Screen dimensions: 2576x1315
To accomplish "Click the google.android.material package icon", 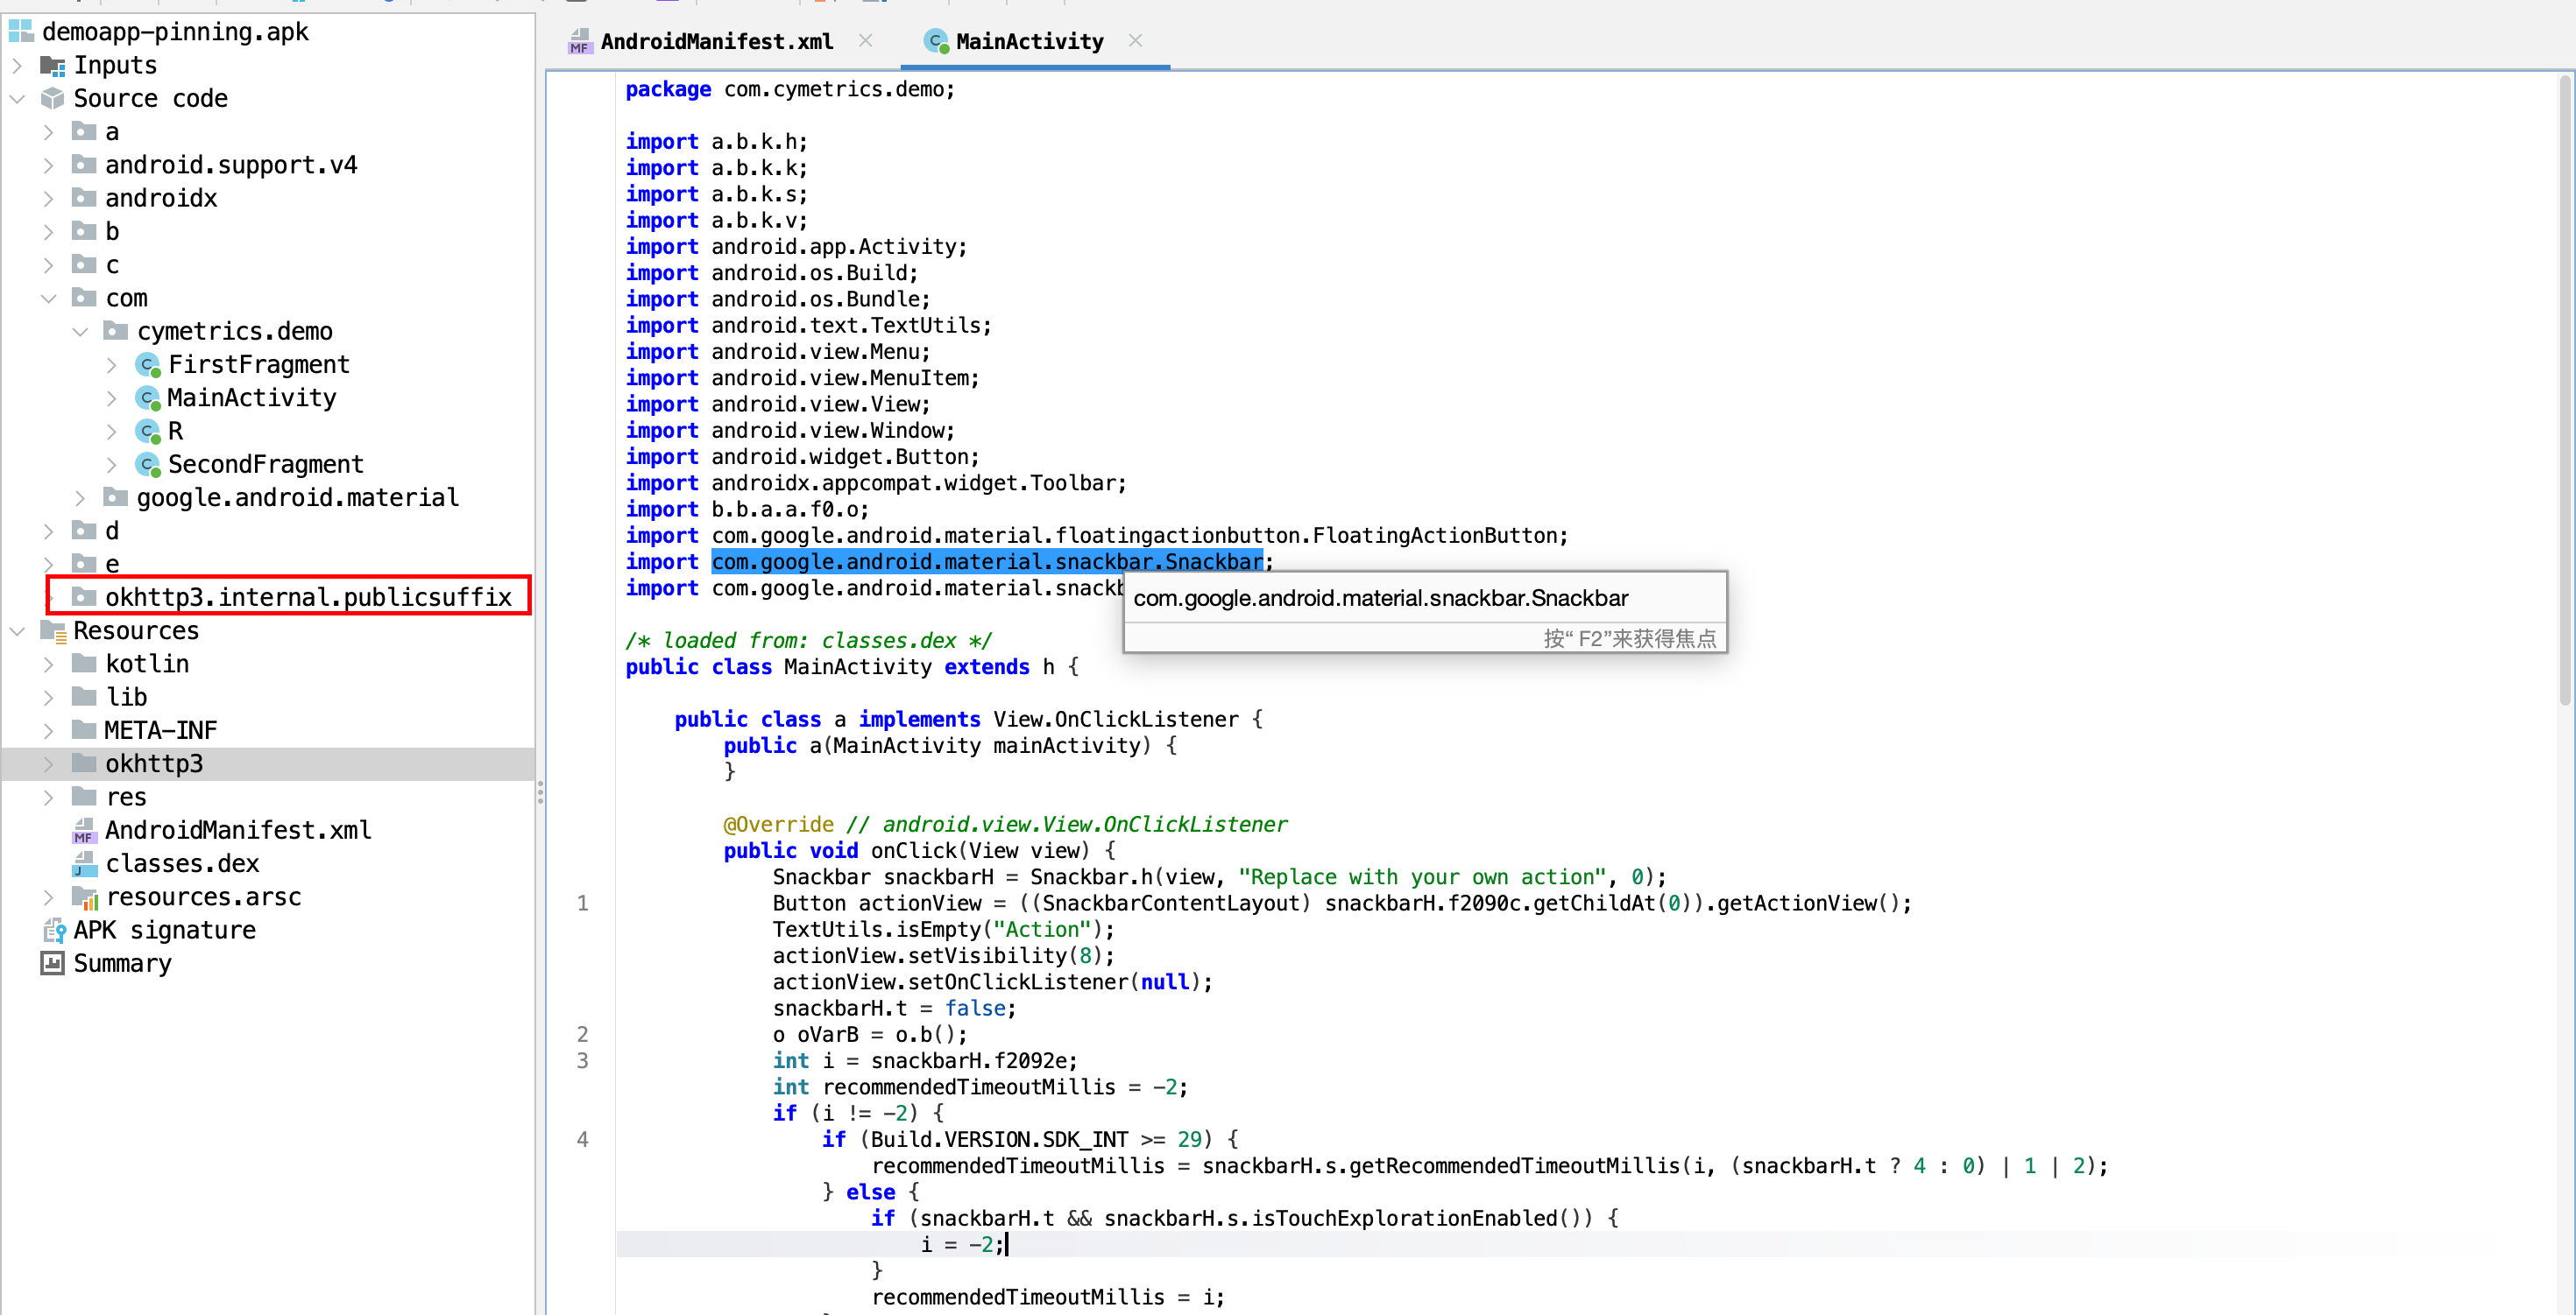I will [x=116, y=496].
